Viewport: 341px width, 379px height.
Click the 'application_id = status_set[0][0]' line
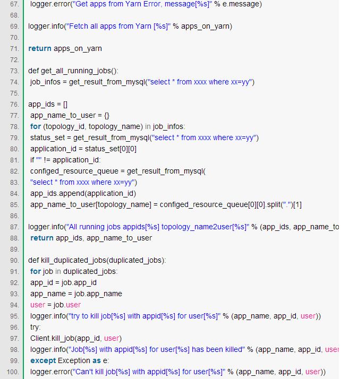[x=83, y=149]
